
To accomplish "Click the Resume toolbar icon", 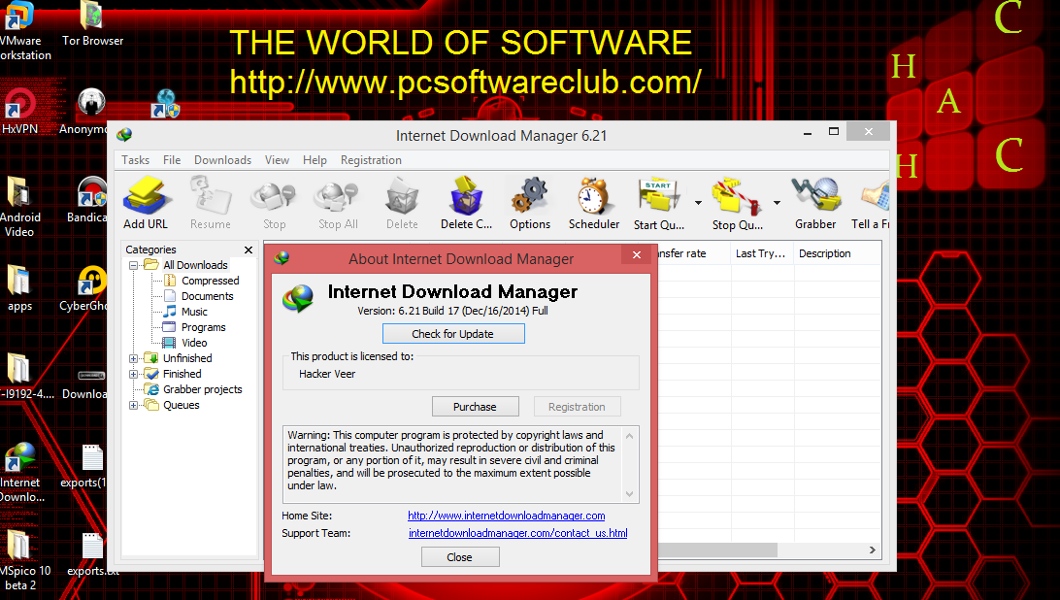I will (x=211, y=202).
